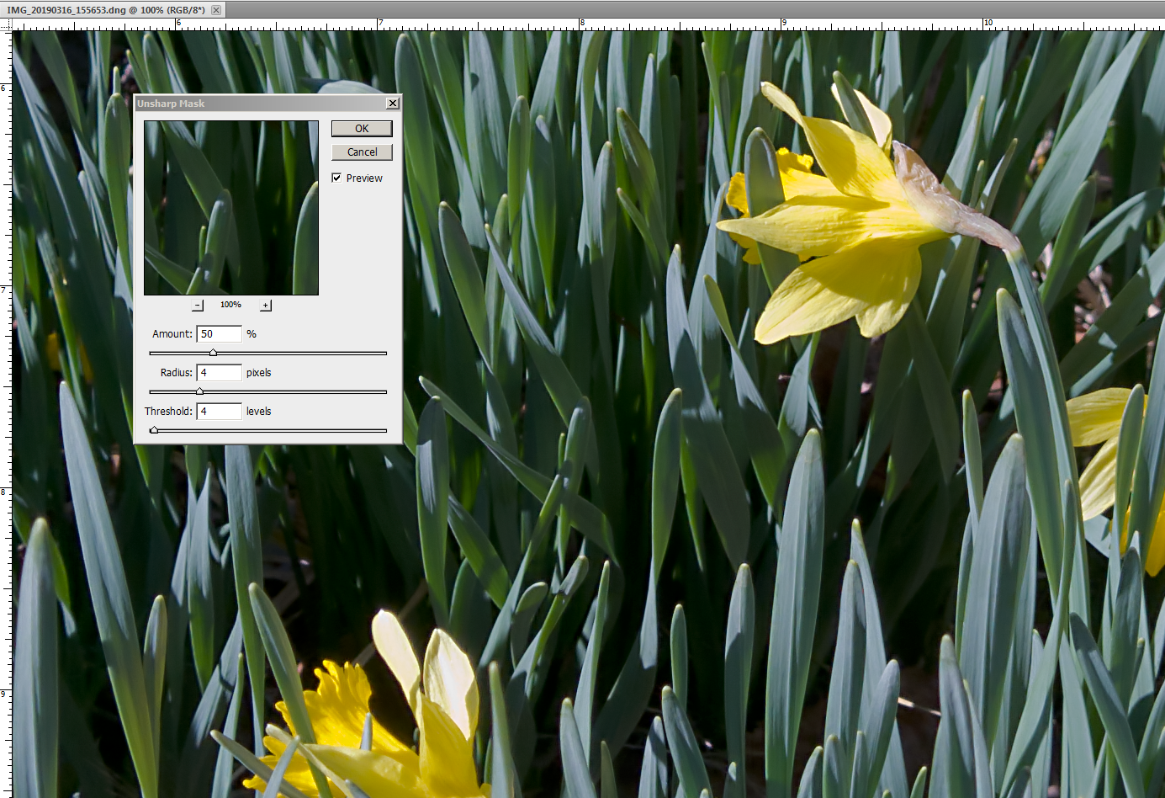
Task: Click the Radius slider handle
Action: coord(199,391)
